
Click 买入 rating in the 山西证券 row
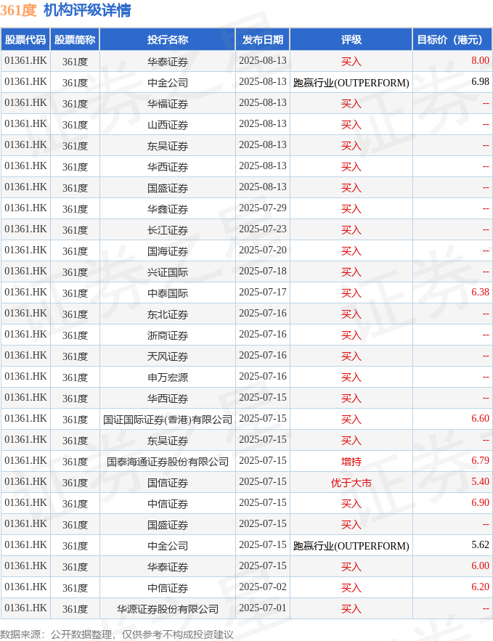(x=351, y=125)
